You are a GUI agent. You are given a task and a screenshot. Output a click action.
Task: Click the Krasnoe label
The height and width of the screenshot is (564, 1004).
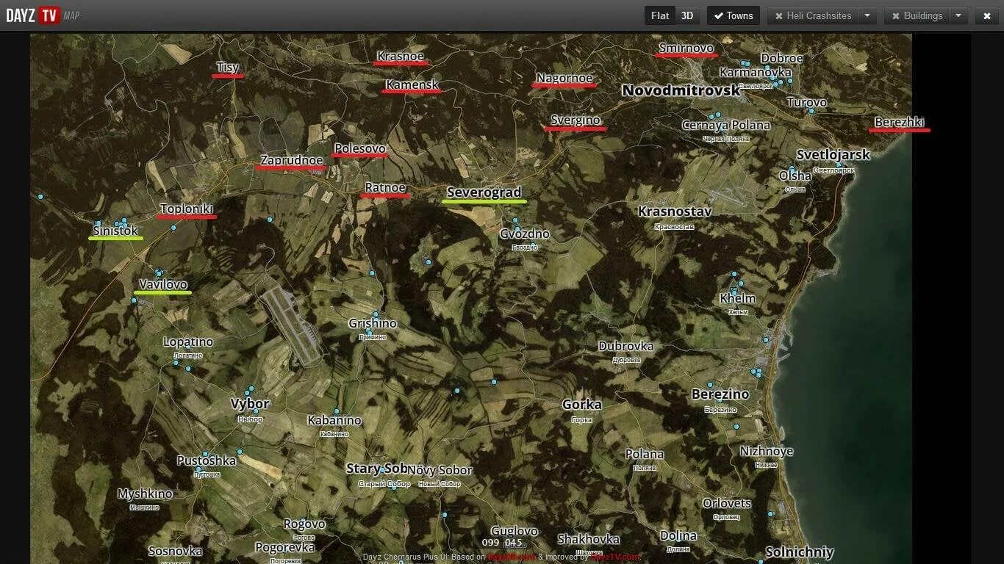[401, 56]
